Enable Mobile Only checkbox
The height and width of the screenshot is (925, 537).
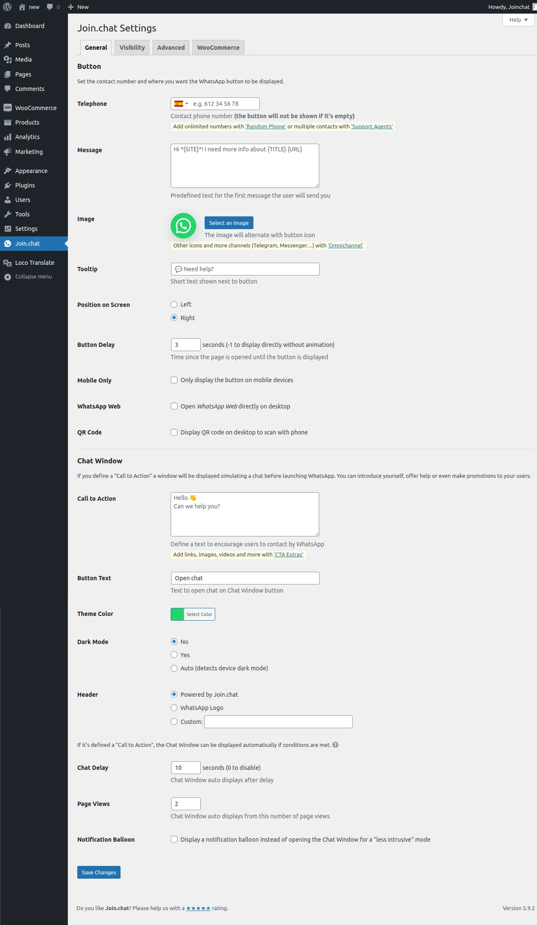click(174, 380)
